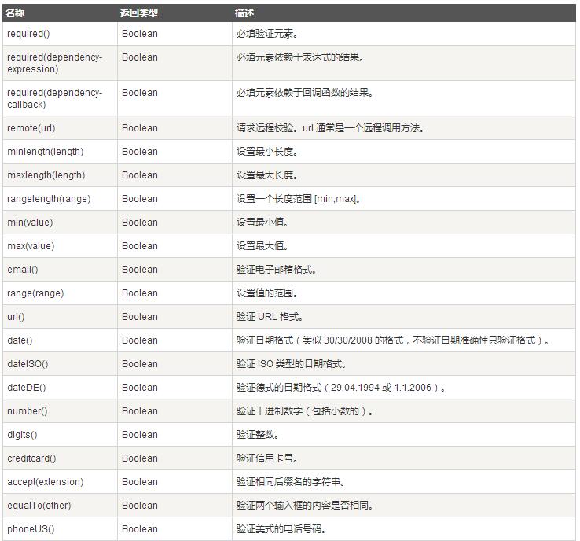Click Boolean in the phoneUS() row
Screen dimensions: 580x541
coord(140,529)
